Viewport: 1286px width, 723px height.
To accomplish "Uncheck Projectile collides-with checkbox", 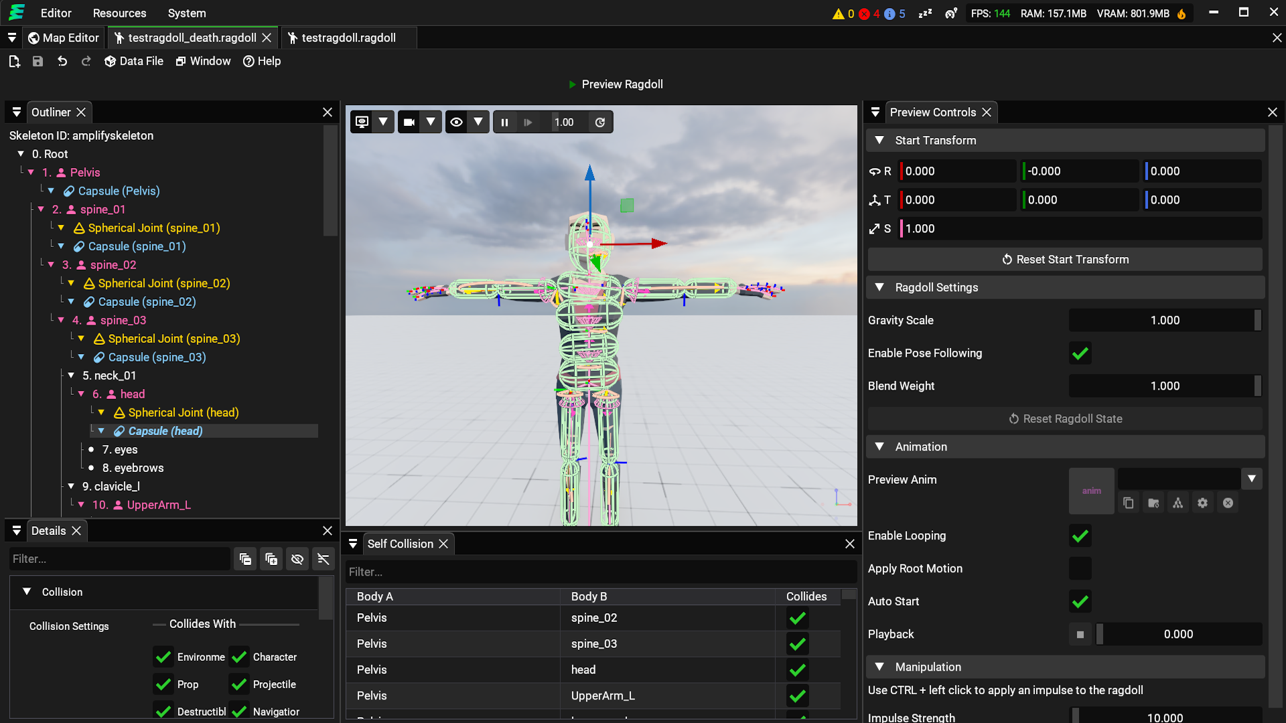I will point(239,684).
